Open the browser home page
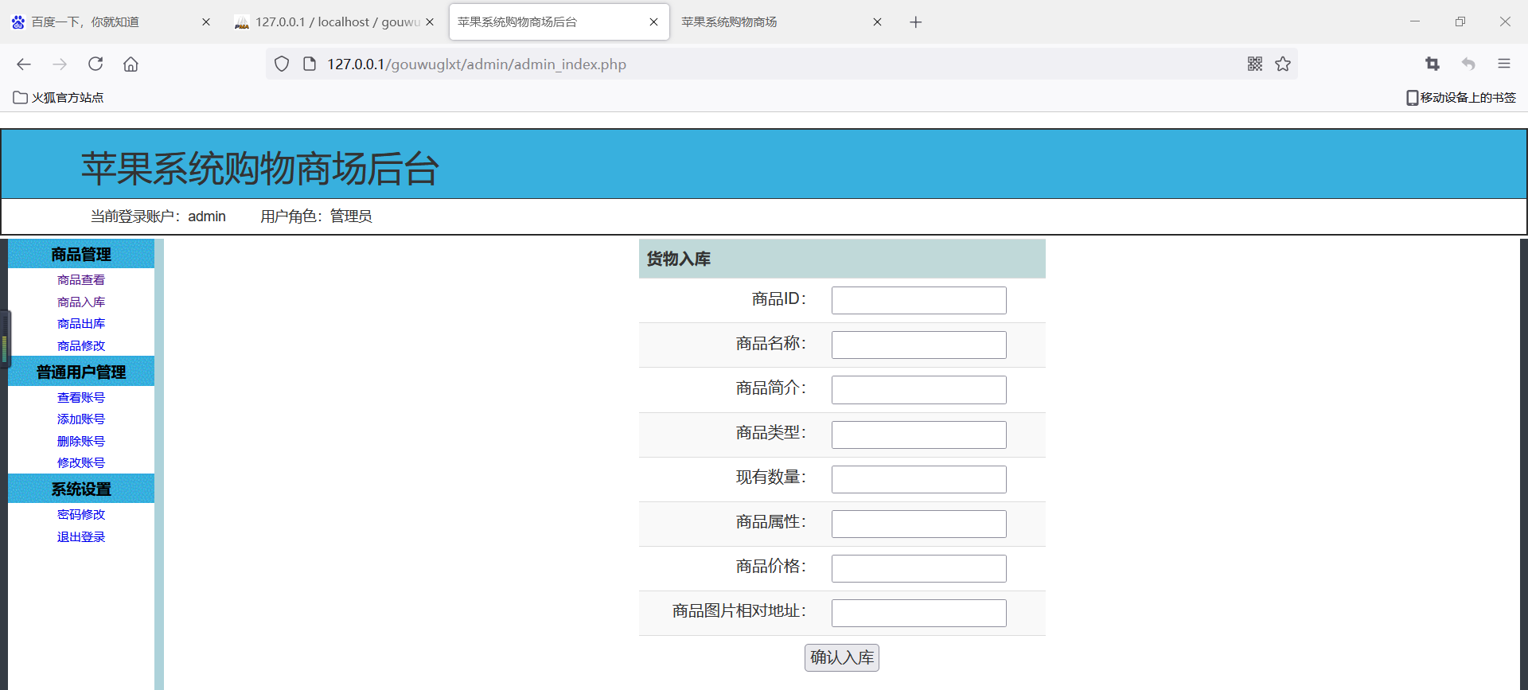 coord(131,64)
